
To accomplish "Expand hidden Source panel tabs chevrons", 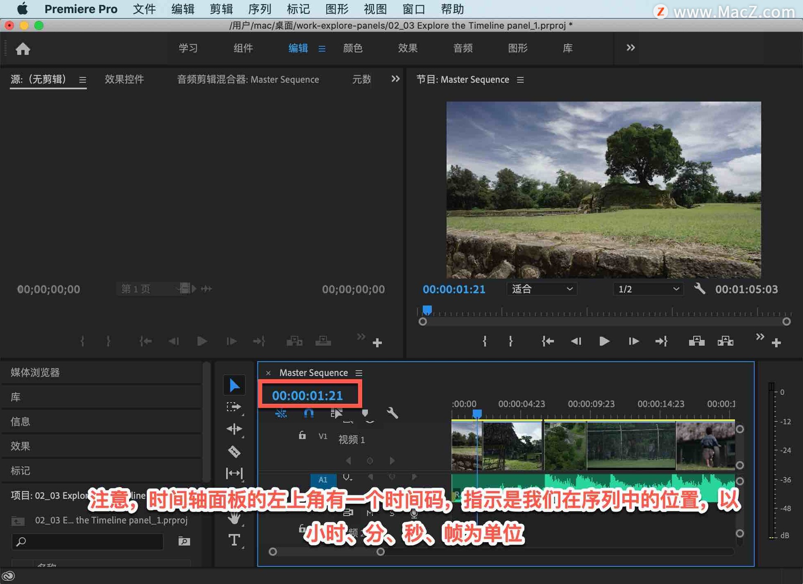I will (395, 79).
